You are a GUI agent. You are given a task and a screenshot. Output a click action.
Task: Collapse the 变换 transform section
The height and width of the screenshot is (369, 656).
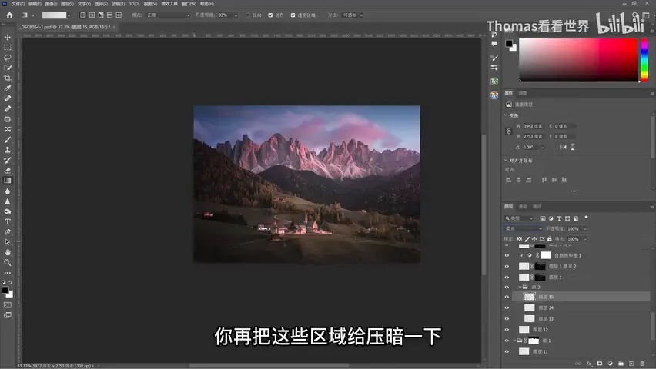[505, 115]
